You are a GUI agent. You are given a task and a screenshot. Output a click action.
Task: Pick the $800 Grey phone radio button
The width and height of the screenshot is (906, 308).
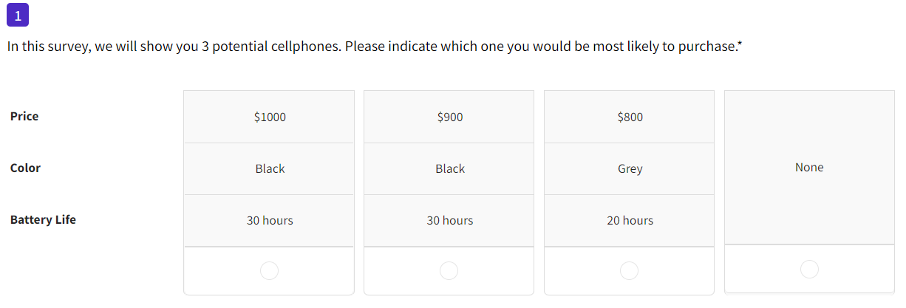click(x=630, y=271)
